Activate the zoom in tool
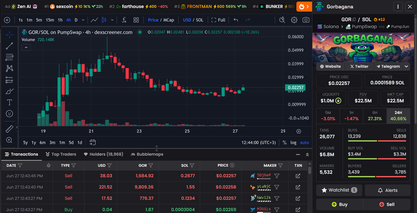The width and height of the screenshot is (417, 213). coord(9,140)
